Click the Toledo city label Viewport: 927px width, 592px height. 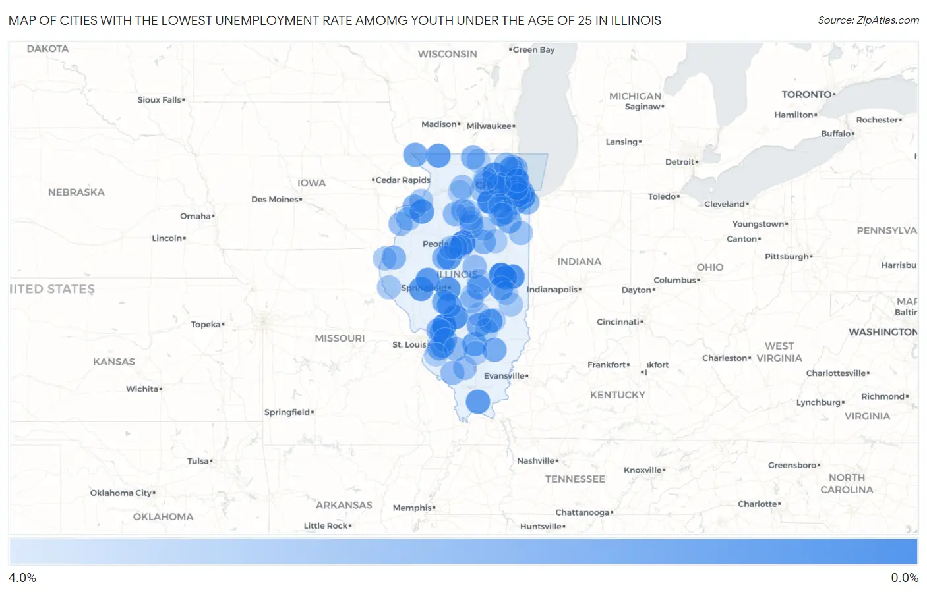tap(663, 196)
